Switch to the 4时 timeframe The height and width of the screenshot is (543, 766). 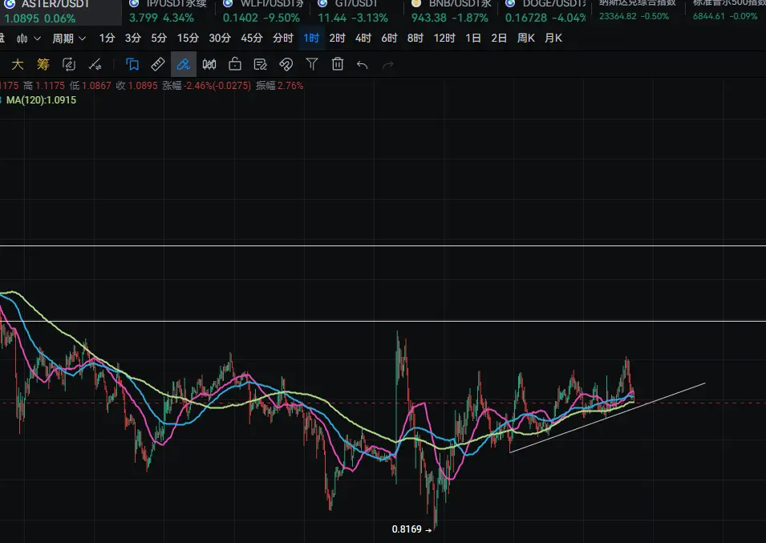(x=363, y=38)
